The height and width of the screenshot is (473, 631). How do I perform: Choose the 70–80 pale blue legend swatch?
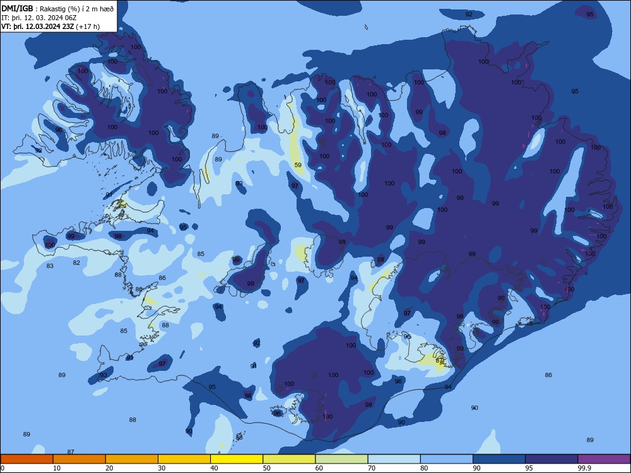[394, 459]
